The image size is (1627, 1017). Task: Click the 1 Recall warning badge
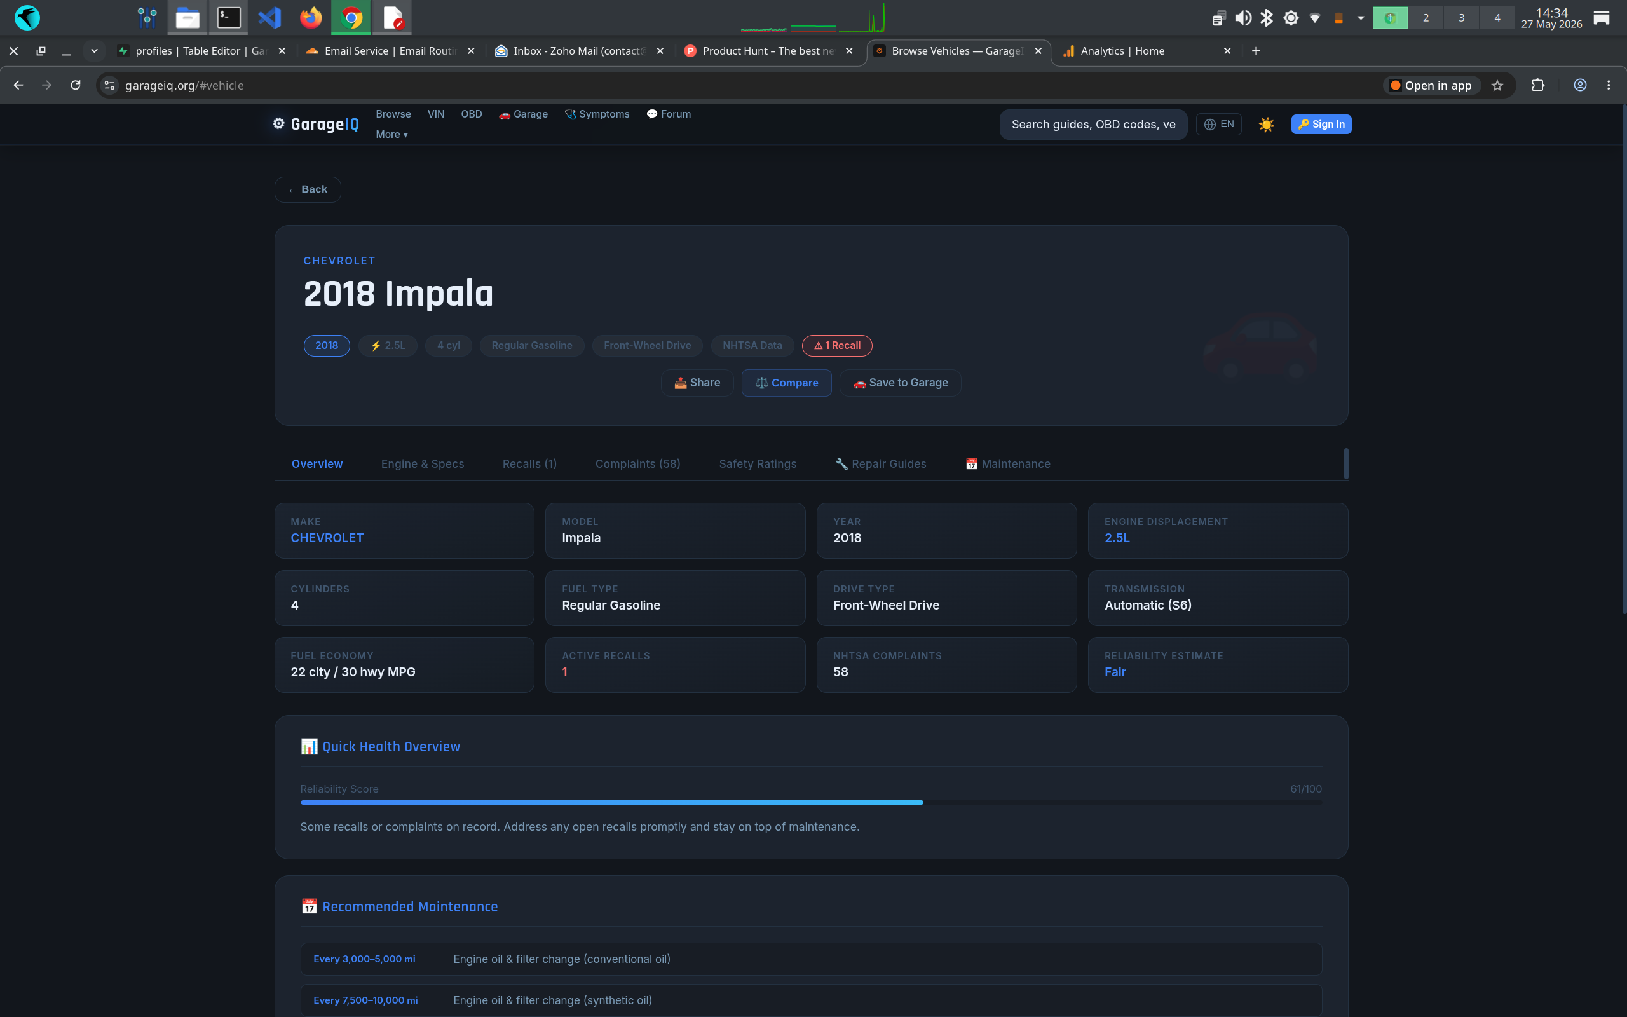click(837, 346)
